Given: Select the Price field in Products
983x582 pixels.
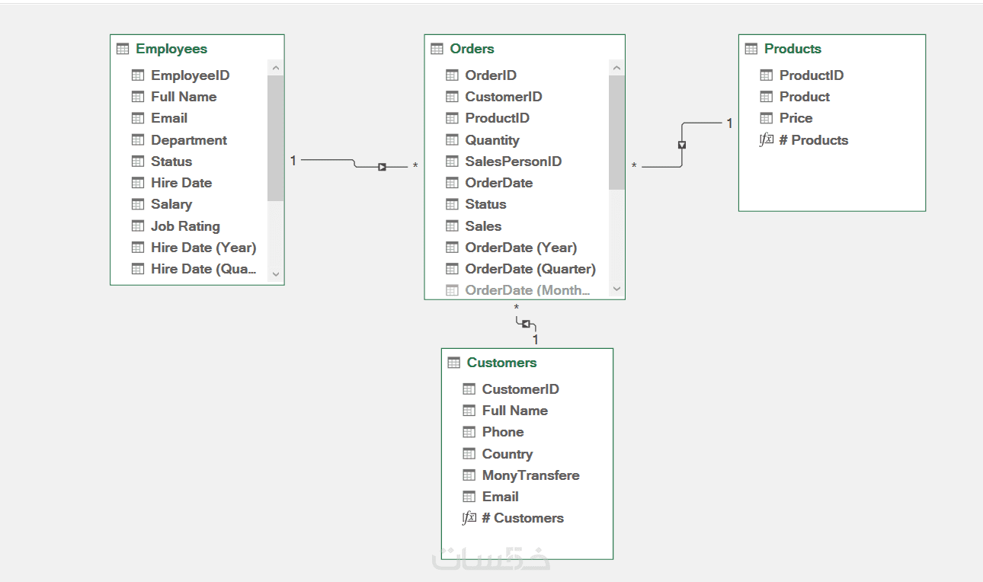Looking at the screenshot, I should tap(796, 118).
